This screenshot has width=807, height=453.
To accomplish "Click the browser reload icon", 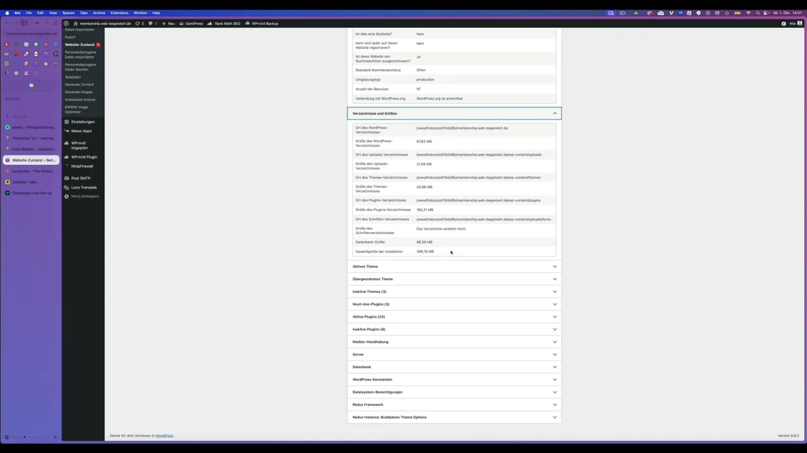I will pos(55,23).
